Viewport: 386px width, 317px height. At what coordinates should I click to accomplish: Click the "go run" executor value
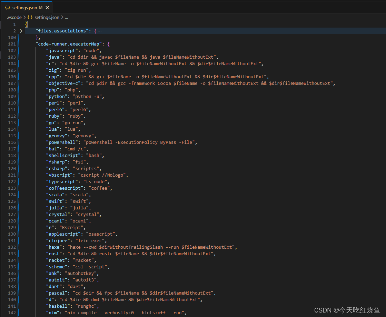pyautogui.click(x=73, y=122)
